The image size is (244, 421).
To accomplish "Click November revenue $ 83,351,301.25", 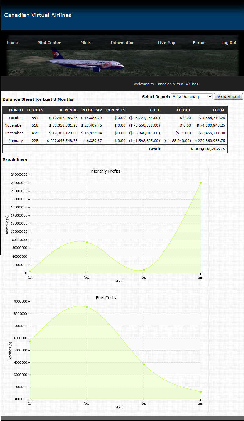I will pos(63,125).
